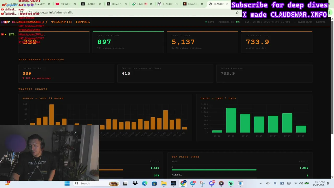Click the tallest orange hourly bar
The width and height of the screenshot is (334, 188).
[51, 117]
